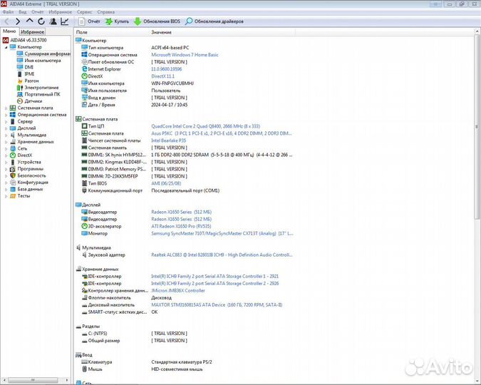The image size is (481, 385).
Task: Open the Вид menu
Action: coord(22,12)
